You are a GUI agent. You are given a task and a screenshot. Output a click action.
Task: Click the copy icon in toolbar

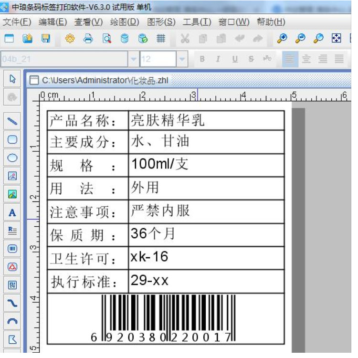tap(203, 38)
